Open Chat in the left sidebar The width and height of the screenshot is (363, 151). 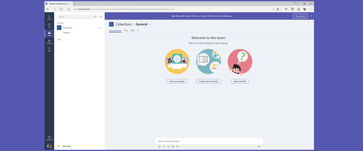(x=49, y=26)
